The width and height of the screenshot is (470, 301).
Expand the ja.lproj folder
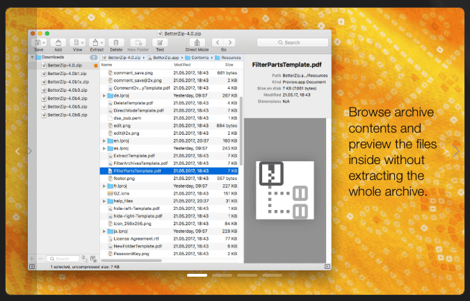(104, 231)
